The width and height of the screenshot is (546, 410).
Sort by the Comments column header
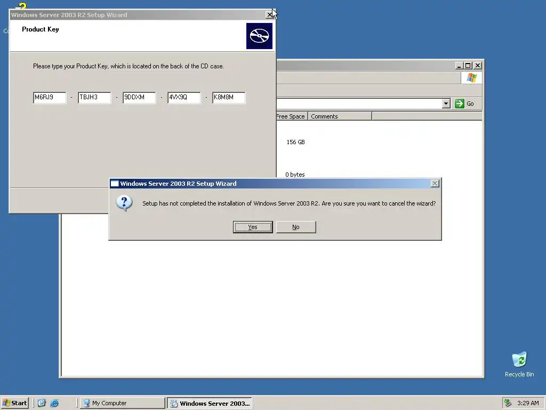[340, 116]
